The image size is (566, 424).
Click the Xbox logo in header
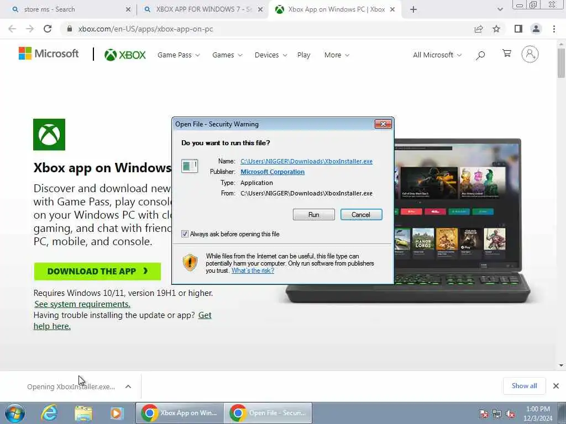pos(125,55)
